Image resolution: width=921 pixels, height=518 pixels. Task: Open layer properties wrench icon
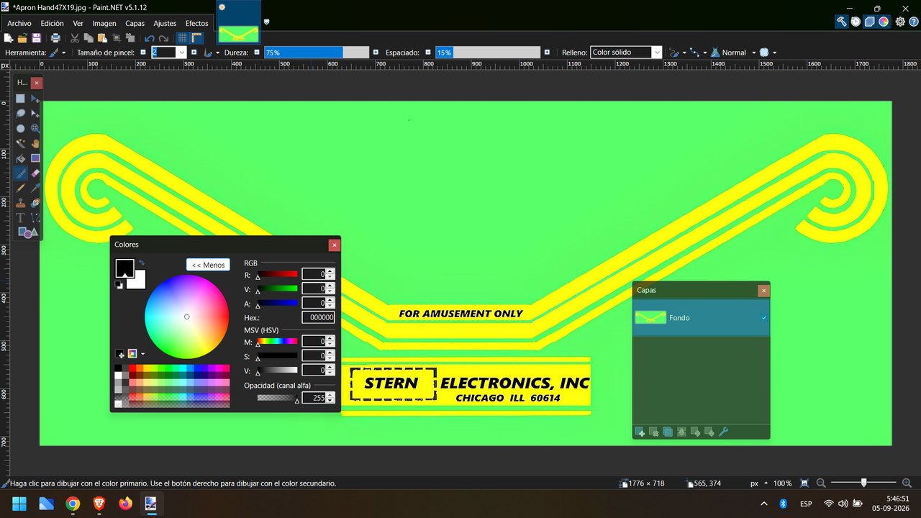(724, 432)
